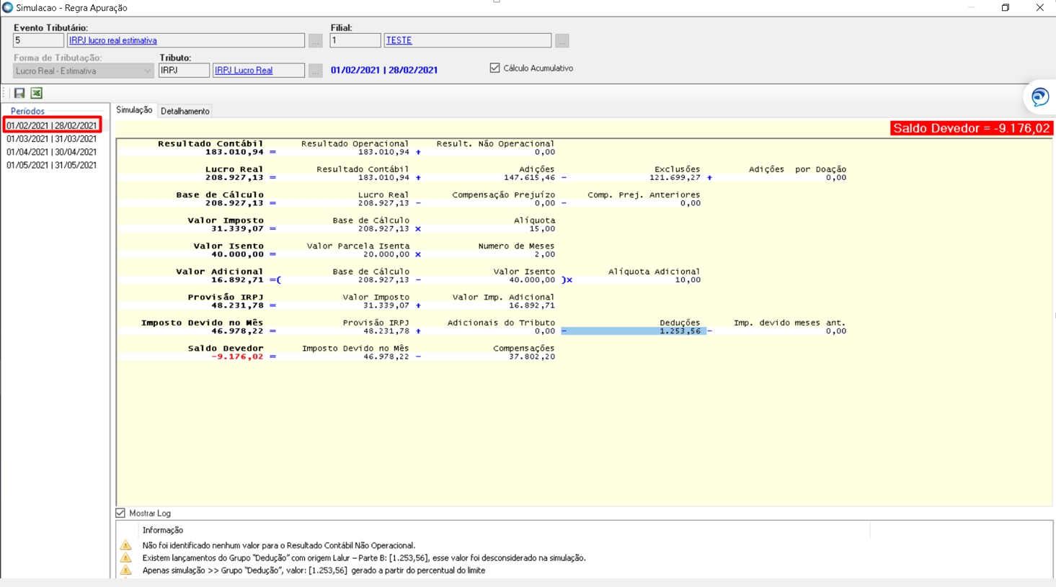This screenshot has width=1056, height=587.
Task: Click the Valor Adicional result 16.892,71
Action: tap(237, 279)
